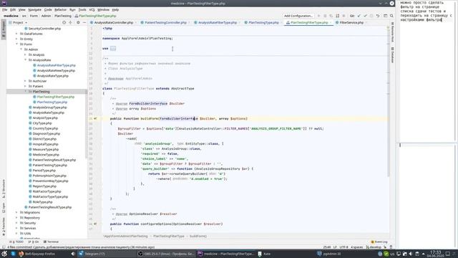Click the Git update project arrow icon
458x258 pixels.
click(359, 16)
